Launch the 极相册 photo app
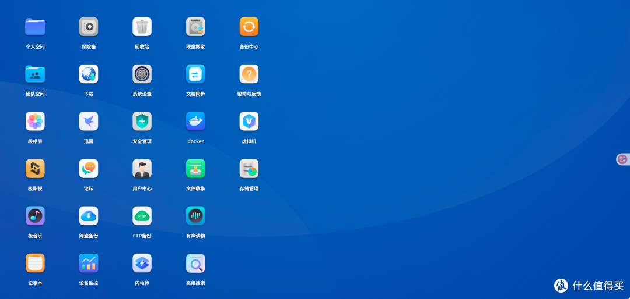This screenshot has height=299, width=630. pyautogui.click(x=35, y=122)
